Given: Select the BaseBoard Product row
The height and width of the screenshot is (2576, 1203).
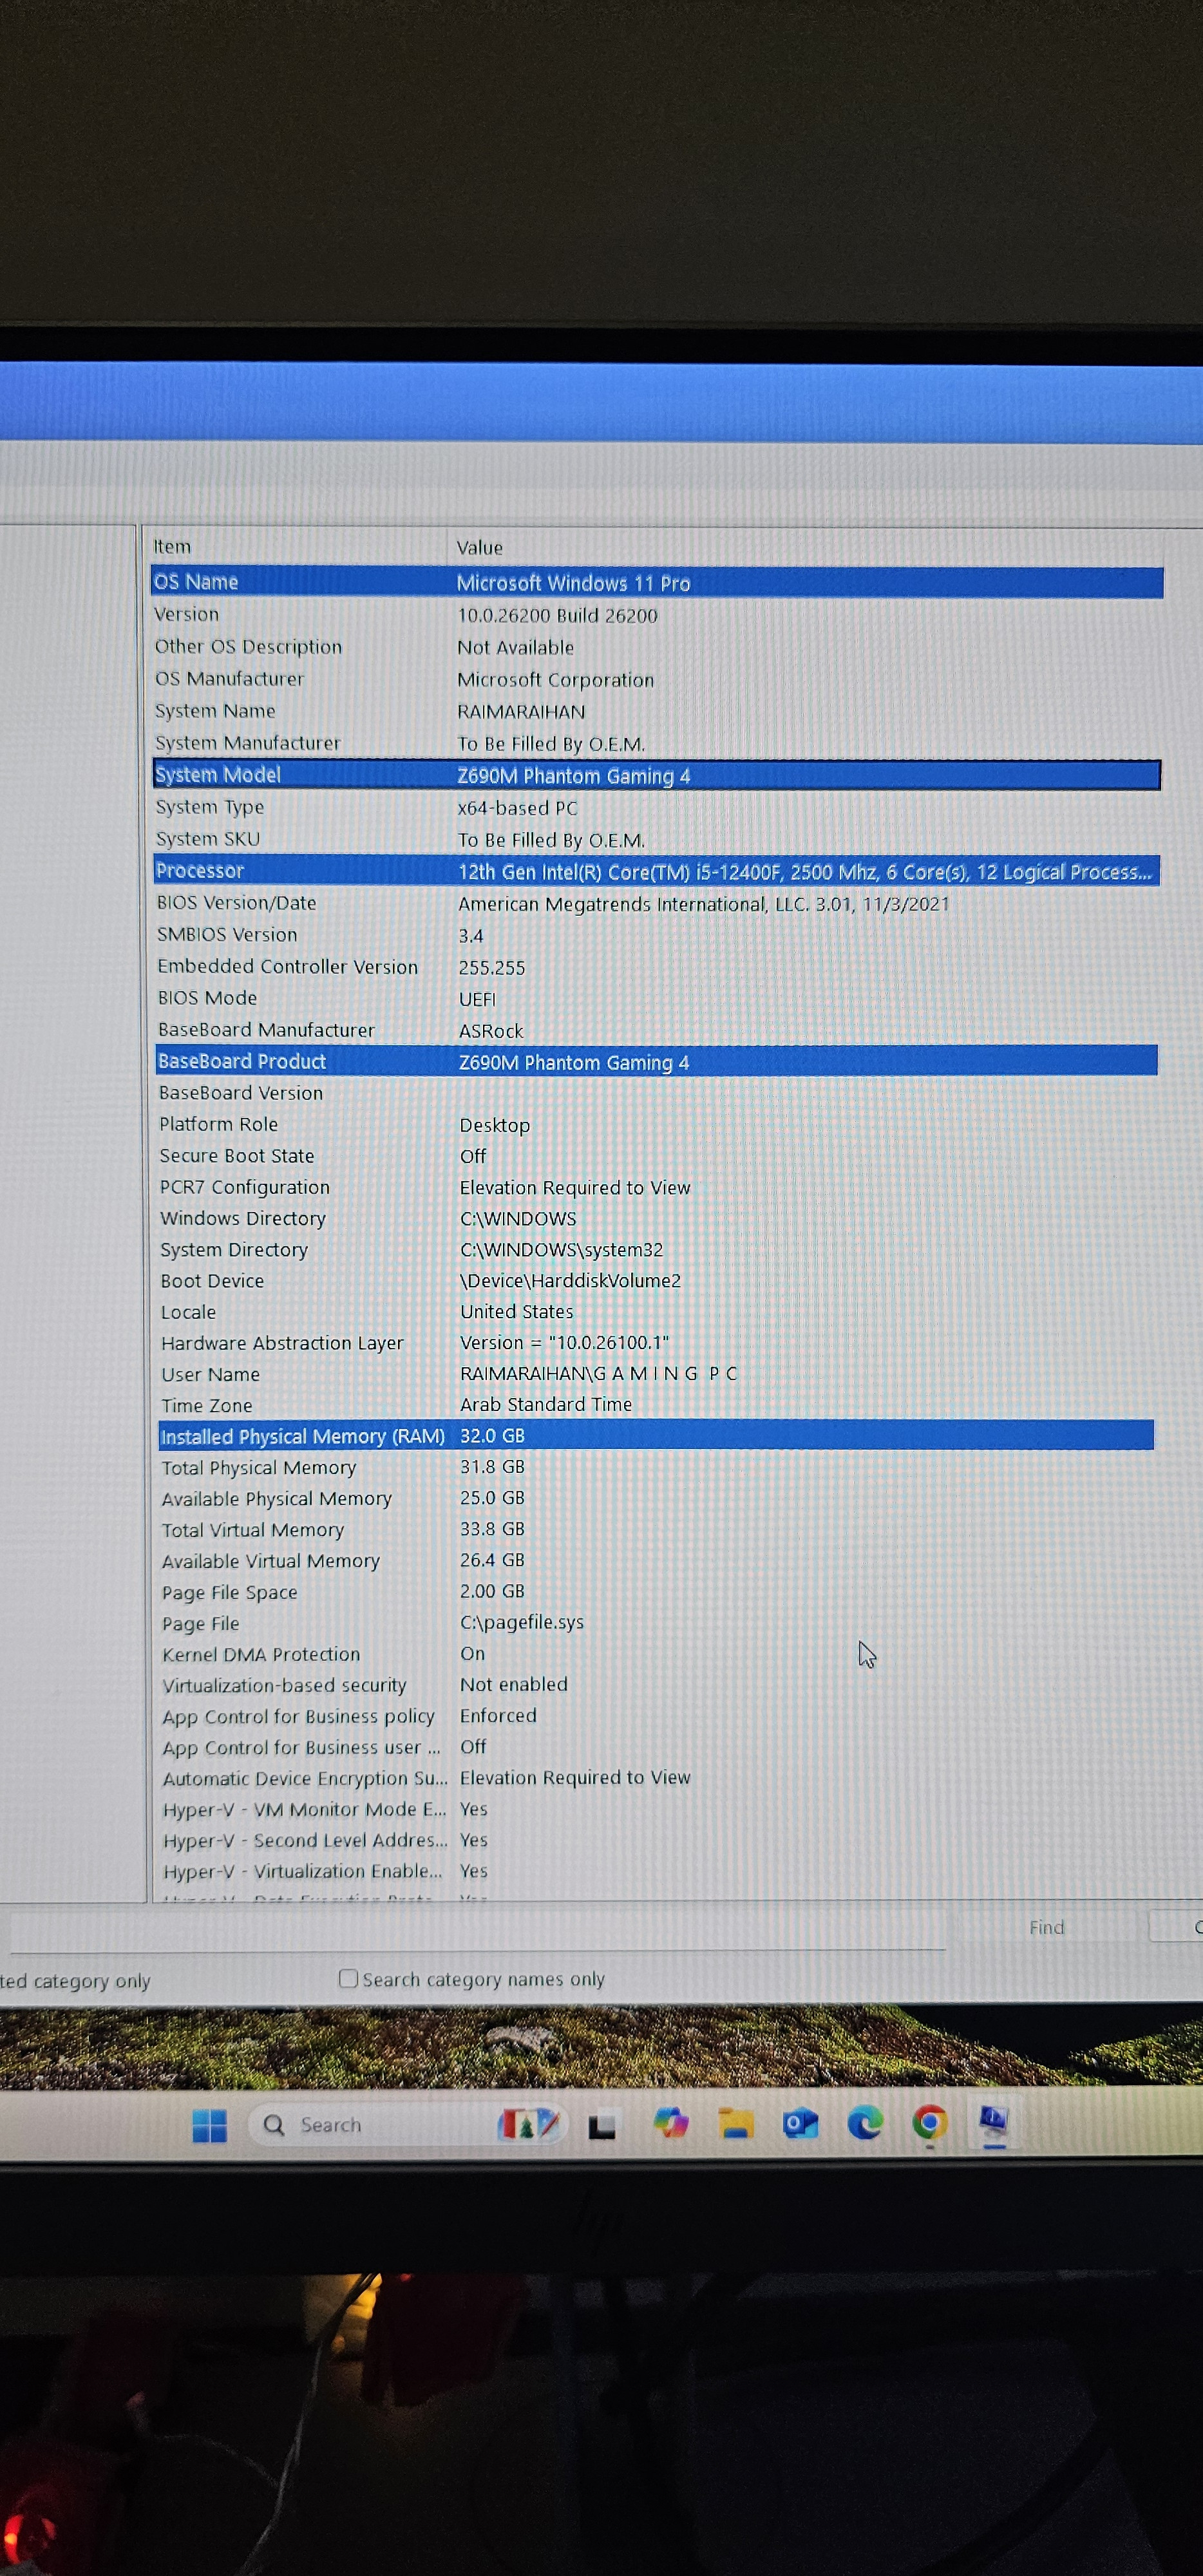Looking at the screenshot, I should [x=657, y=1062].
